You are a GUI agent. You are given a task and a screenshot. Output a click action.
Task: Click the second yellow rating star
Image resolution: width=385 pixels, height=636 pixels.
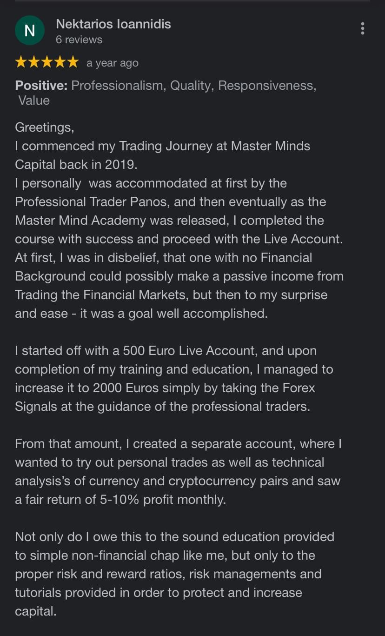tap(34, 62)
